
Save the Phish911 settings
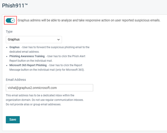[x=13, y=120]
